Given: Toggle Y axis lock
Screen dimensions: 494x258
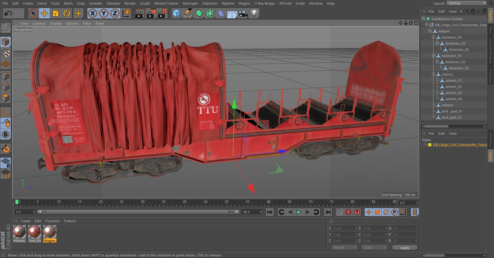Looking at the screenshot, I should [x=104, y=13].
